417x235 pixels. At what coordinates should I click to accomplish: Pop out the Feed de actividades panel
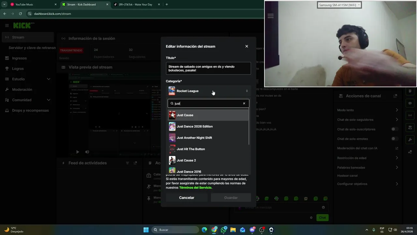click(135, 163)
